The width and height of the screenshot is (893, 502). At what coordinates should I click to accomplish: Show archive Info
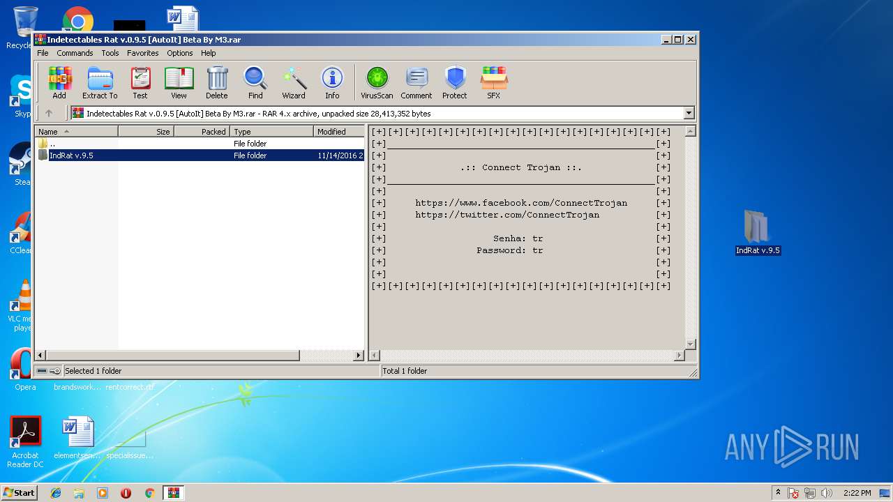click(x=332, y=83)
